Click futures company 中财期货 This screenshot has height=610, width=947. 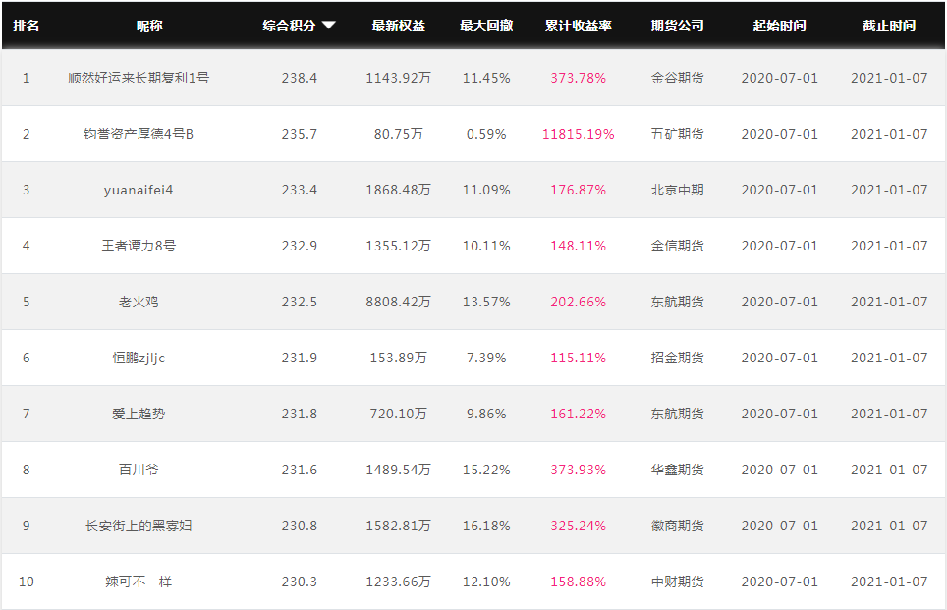tap(677, 582)
